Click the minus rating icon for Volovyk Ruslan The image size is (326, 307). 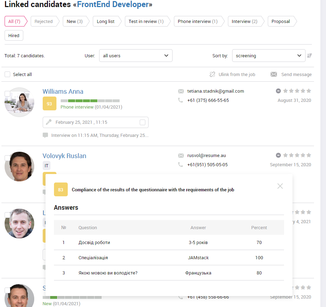pyautogui.click(x=278, y=155)
